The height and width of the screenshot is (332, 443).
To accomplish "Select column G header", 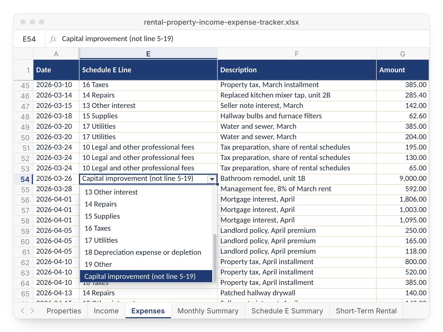I will [x=402, y=54].
